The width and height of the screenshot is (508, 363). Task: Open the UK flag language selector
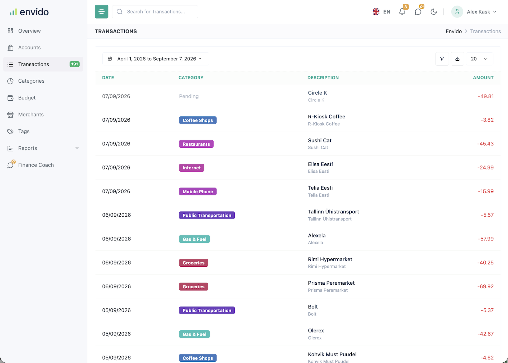coord(376,12)
